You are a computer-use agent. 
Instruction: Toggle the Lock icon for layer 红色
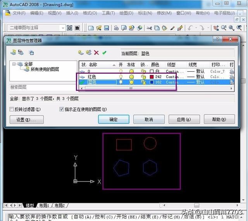click(143, 77)
